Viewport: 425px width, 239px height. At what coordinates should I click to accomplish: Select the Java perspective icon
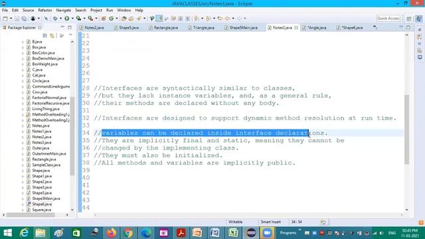[419, 19]
